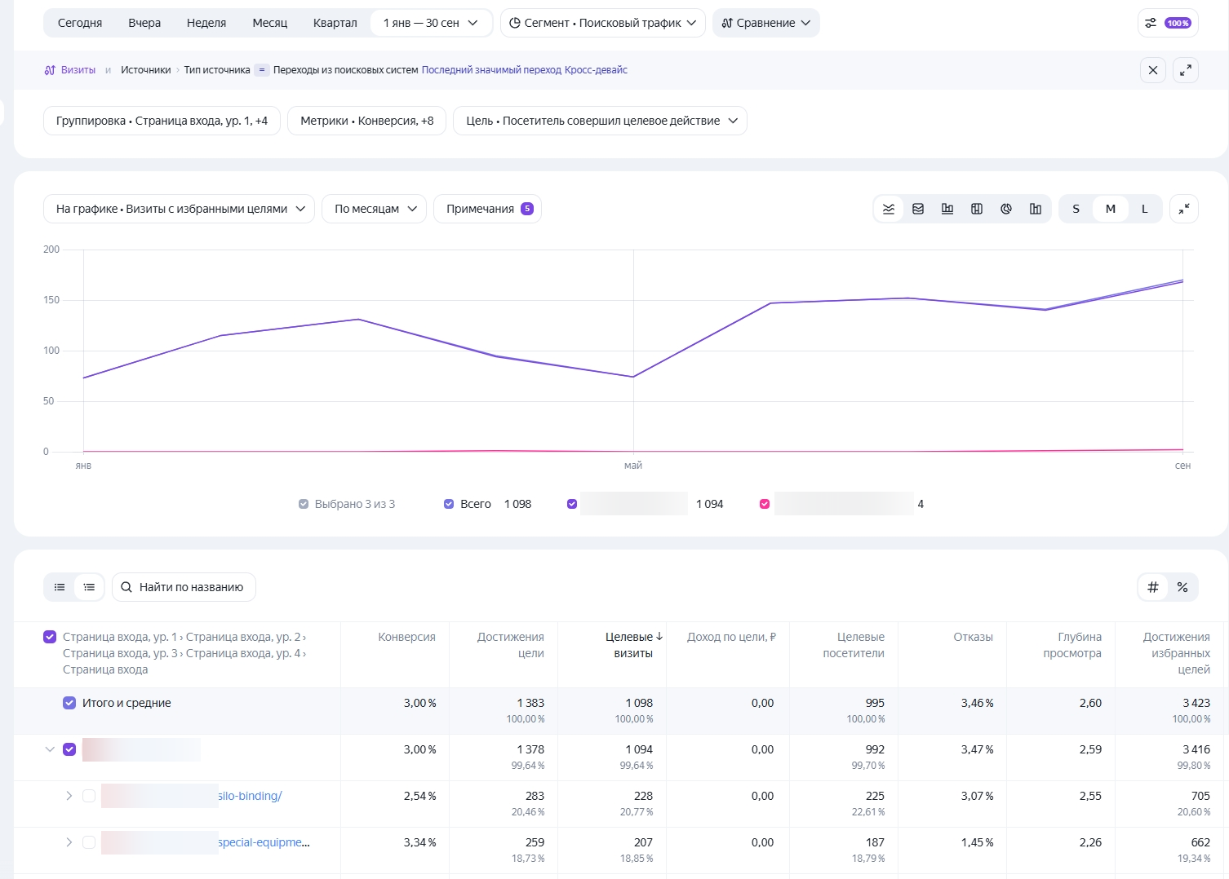Open На графике • Визиты с избранными целями dropdown
1229x879 pixels.
click(179, 209)
